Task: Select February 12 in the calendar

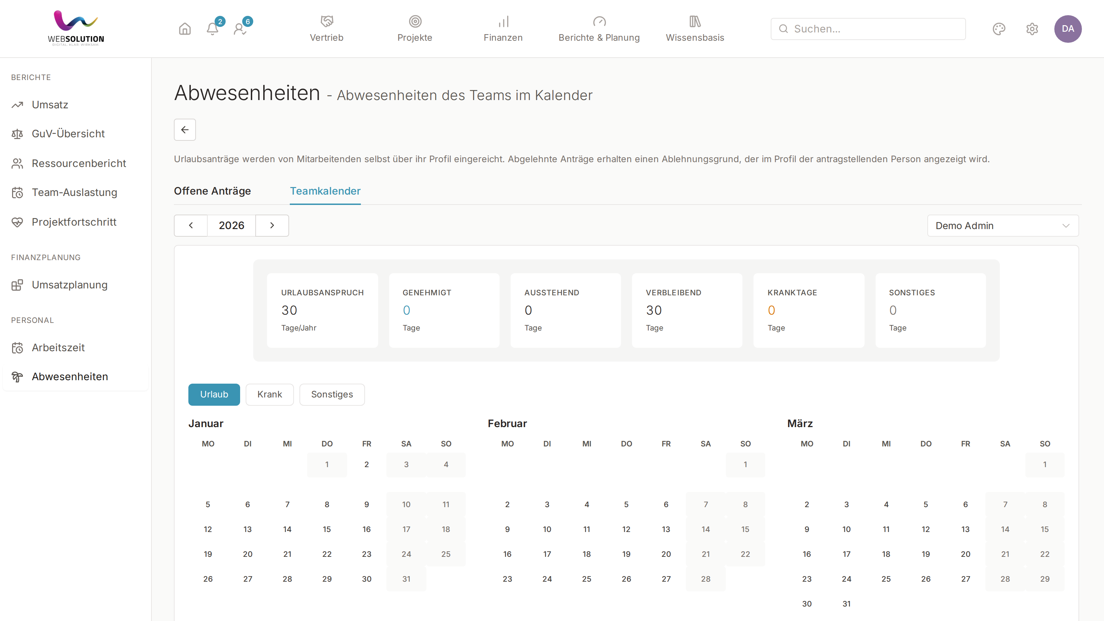Action: pos(626,529)
